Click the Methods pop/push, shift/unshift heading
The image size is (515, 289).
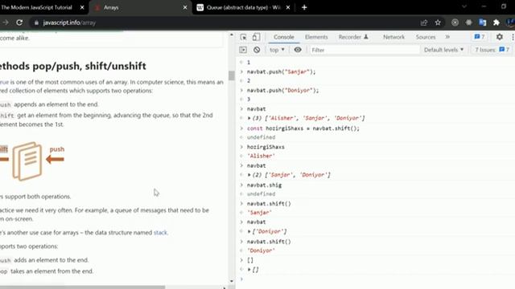tap(73, 66)
